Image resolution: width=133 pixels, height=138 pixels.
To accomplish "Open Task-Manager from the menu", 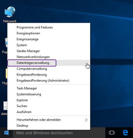I will click(x=49, y=88).
